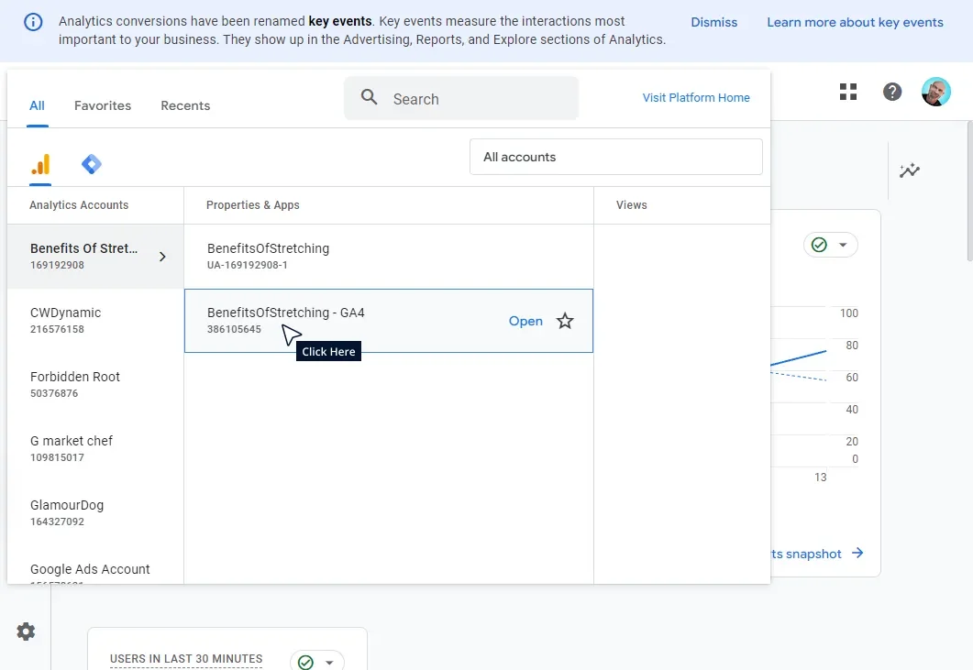
Task: Open the All accounts dropdown
Action: [615, 157]
